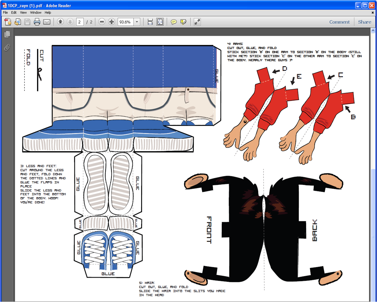The width and height of the screenshot is (377, 302).
Task: Open the Window menu
Action: [x=36, y=13]
